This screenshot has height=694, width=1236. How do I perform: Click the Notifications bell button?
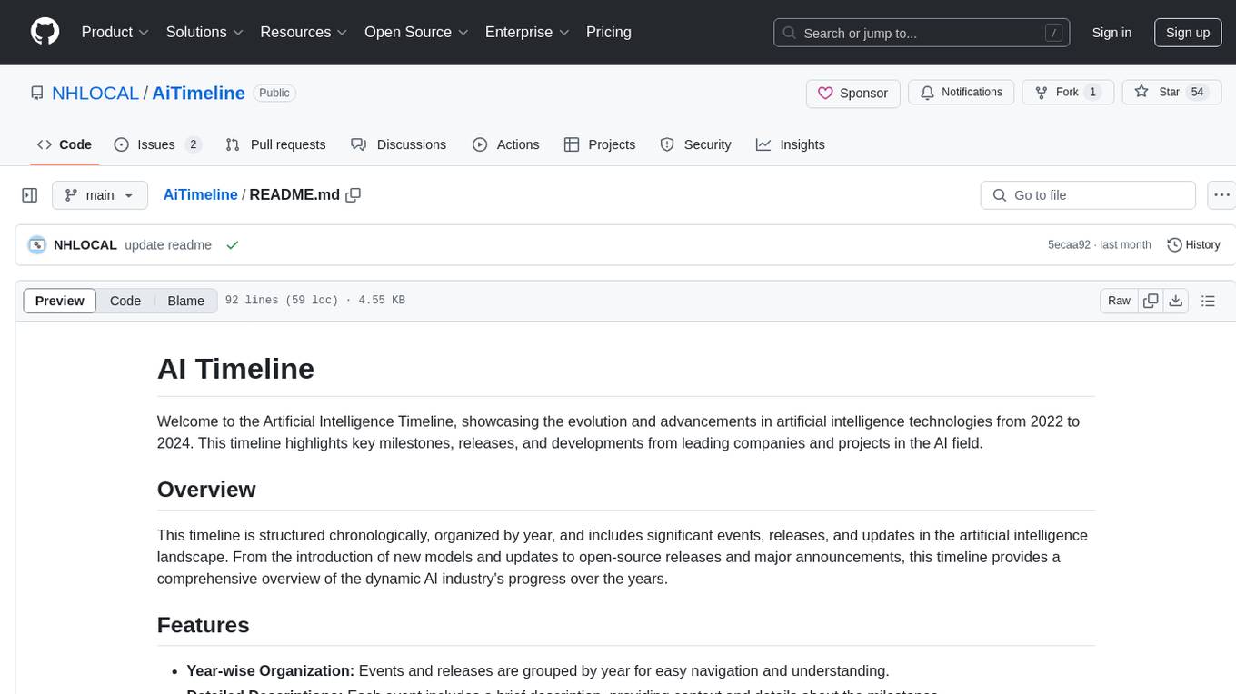[x=962, y=93]
